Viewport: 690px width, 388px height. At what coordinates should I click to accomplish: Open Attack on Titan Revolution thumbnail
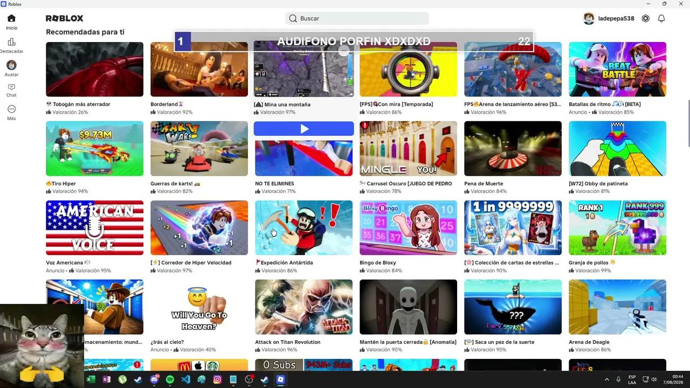303,307
